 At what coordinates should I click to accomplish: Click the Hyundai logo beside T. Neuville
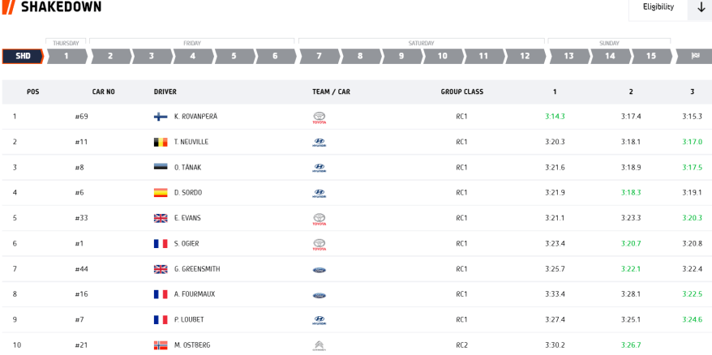[x=319, y=143]
